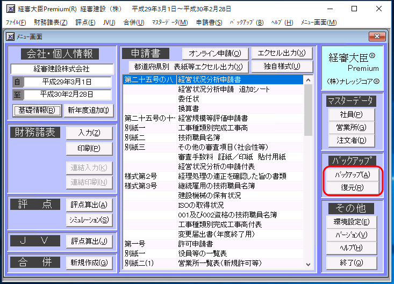
Task: Select the 経営状況分析申請書 row
Action: pos(213,80)
